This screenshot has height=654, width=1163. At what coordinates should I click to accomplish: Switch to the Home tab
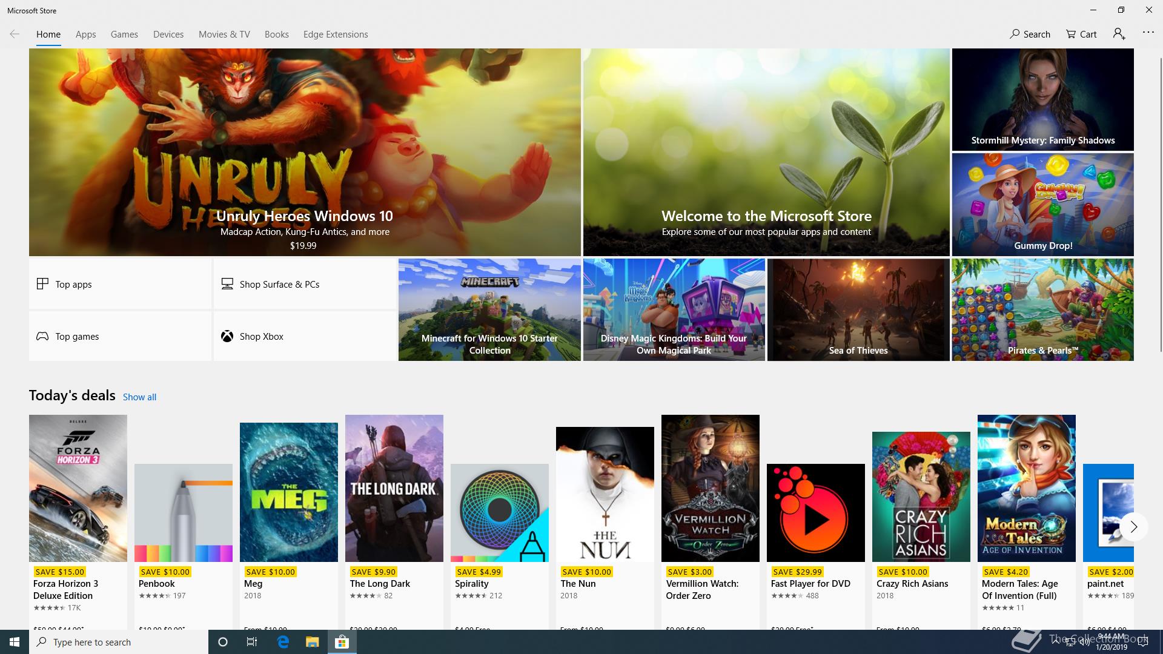[x=48, y=35]
